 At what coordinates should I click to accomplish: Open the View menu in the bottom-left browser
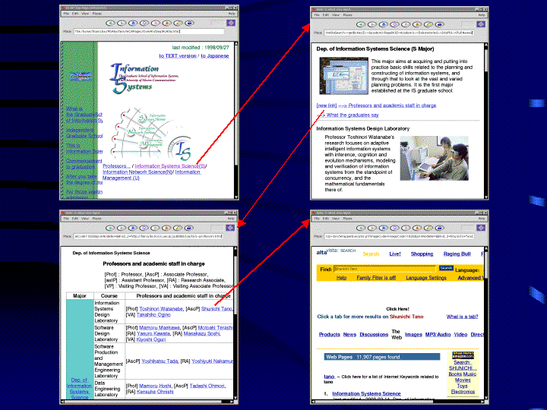[x=85, y=218]
